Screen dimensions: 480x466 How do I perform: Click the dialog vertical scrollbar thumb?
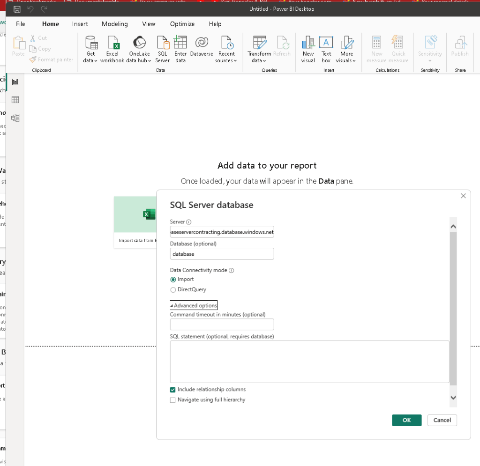453,309
